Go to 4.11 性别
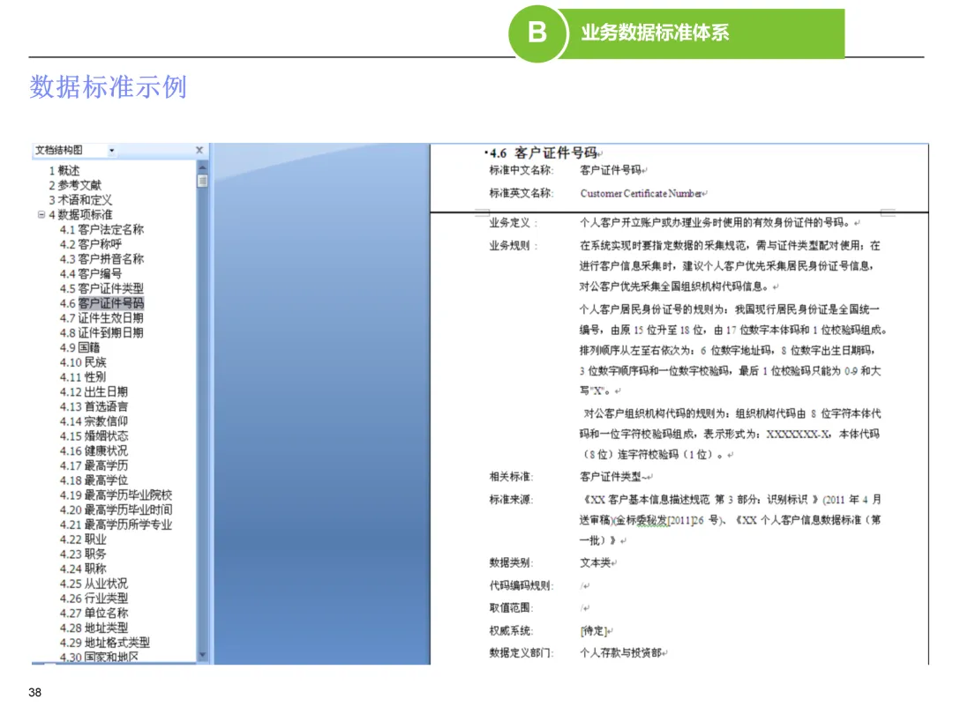This screenshot has width=953, height=714. (83, 377)
